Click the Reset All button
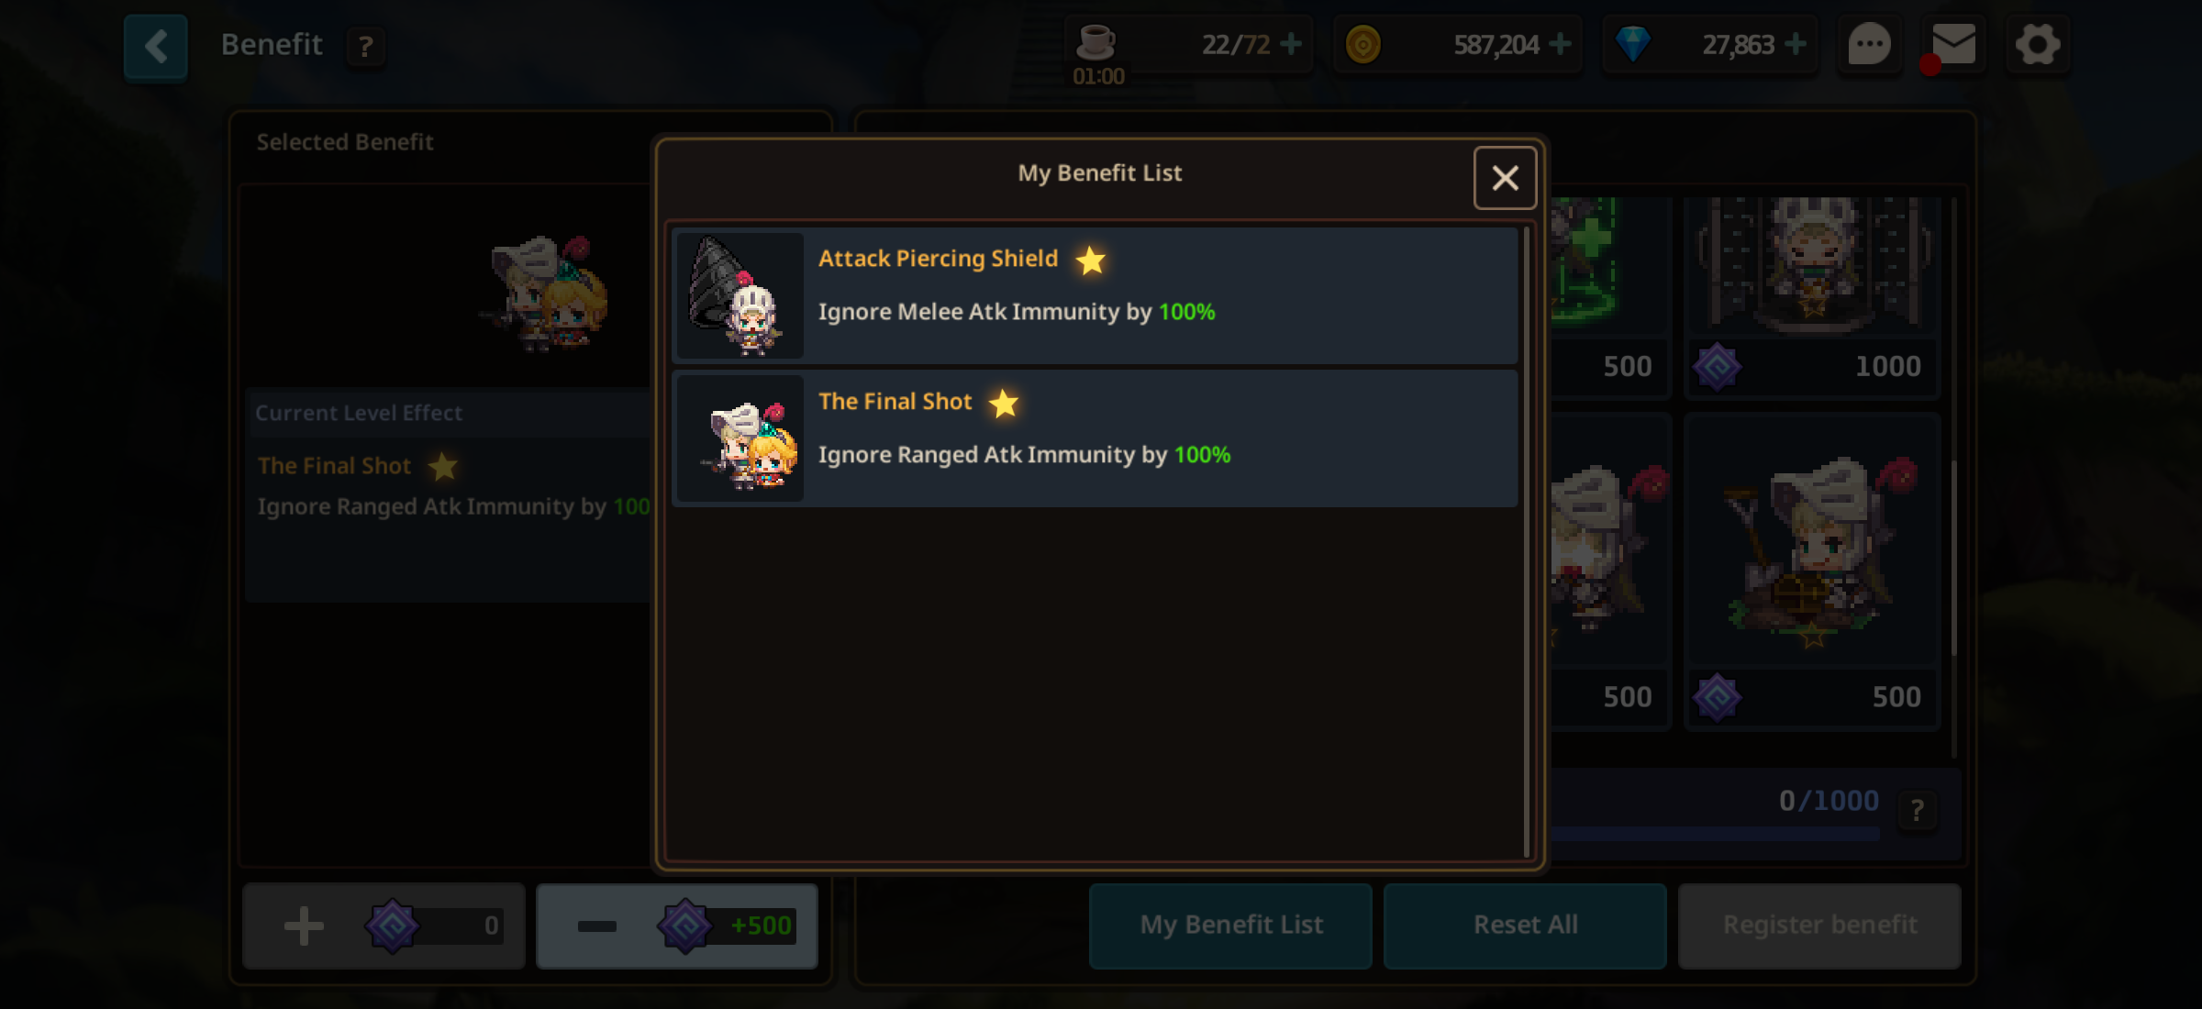Image resolution: width=2202 pixels, height=1009 pixels. (x=1525, y=926)
